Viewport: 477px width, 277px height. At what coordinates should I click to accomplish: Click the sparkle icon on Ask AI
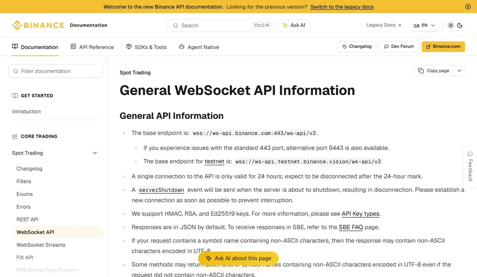(285, 25)
